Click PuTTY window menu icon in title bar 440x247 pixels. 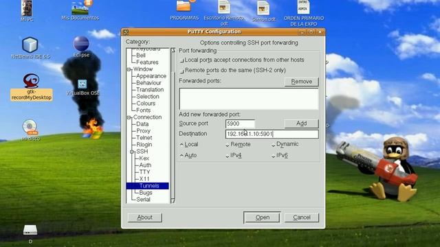click(126, 32)
